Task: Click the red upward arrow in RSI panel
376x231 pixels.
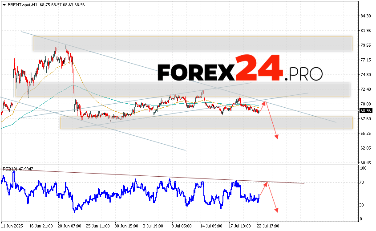Action: click(x=263, y=190)
